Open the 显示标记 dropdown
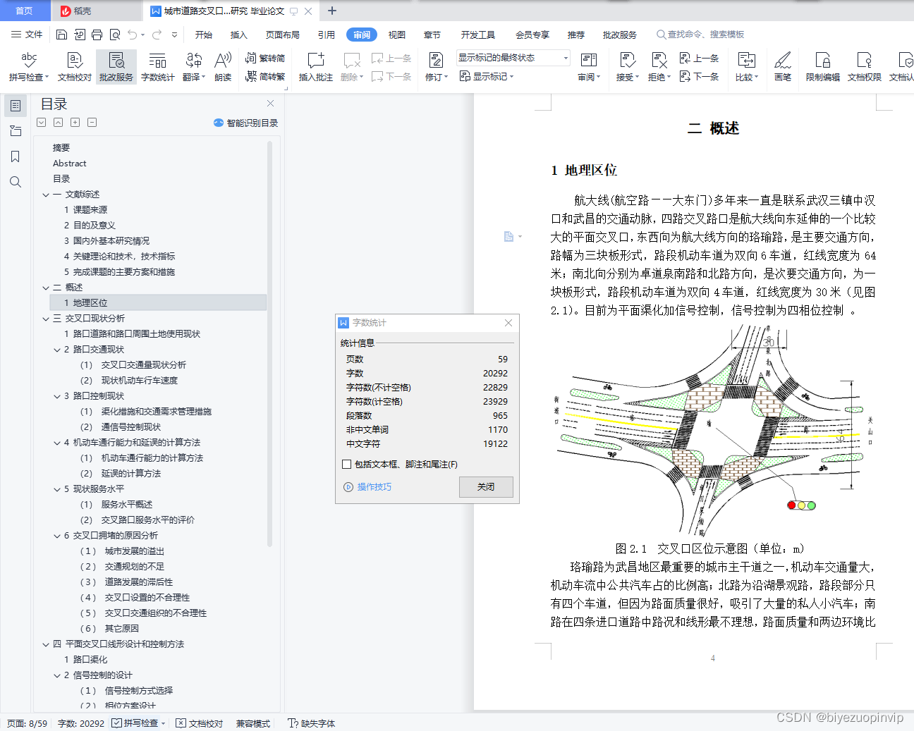The width and height of the screenshot is (914, 731). coord(487,76)
